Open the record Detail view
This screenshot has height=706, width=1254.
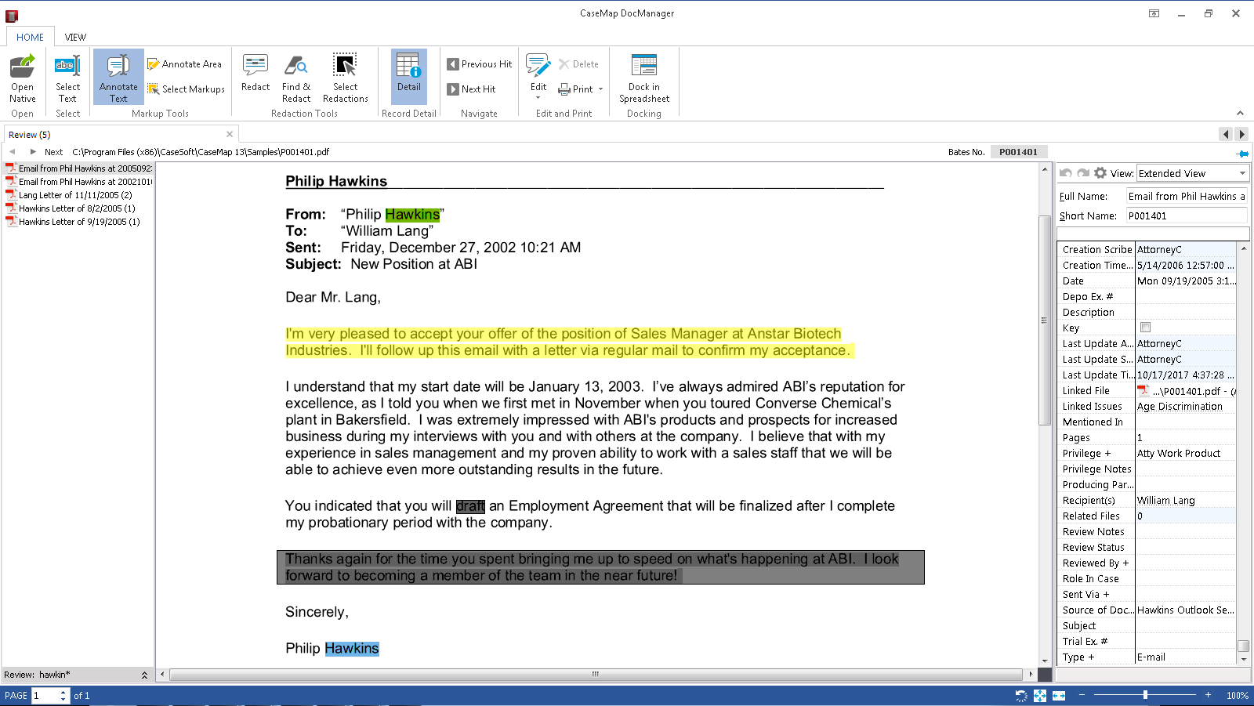(408, 76)
